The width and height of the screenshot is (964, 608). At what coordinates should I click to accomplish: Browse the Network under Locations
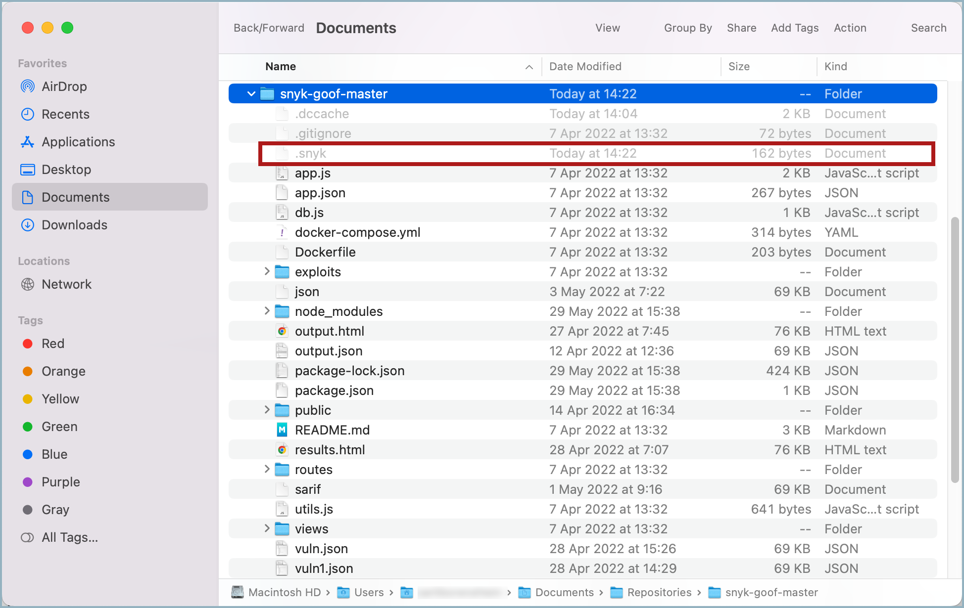click(66, 284)
